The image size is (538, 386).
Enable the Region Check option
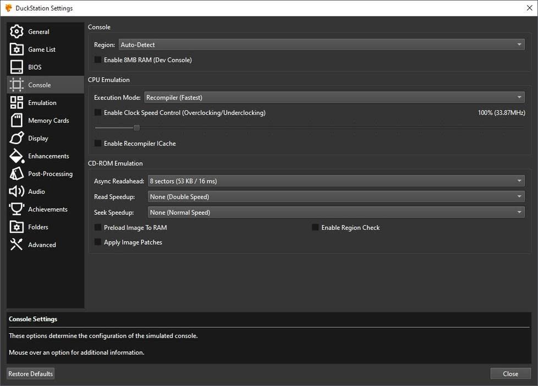[316, 228]
